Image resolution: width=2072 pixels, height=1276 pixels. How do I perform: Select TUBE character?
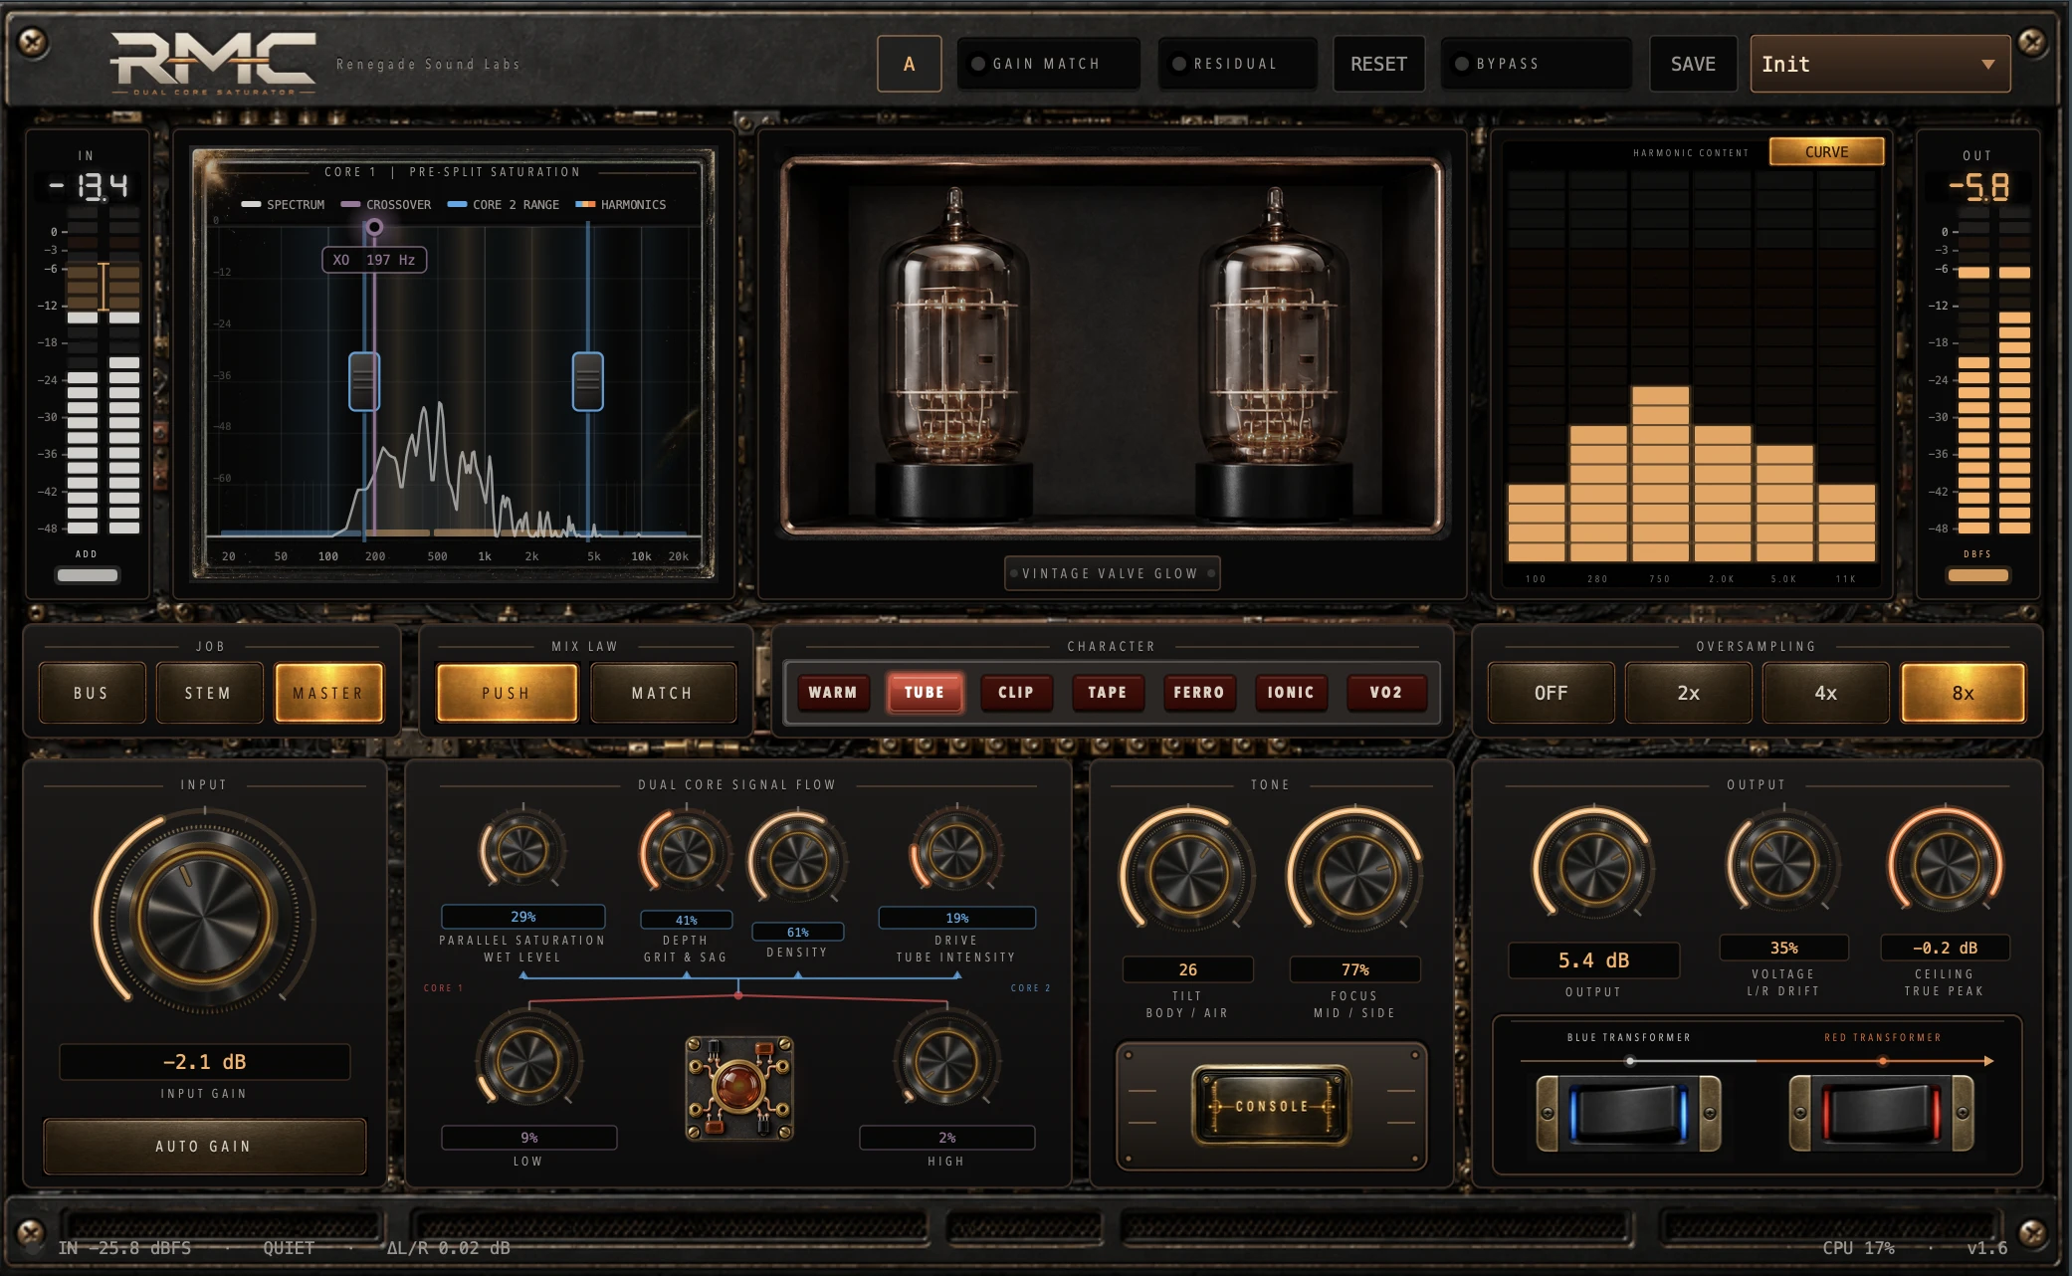925,692
